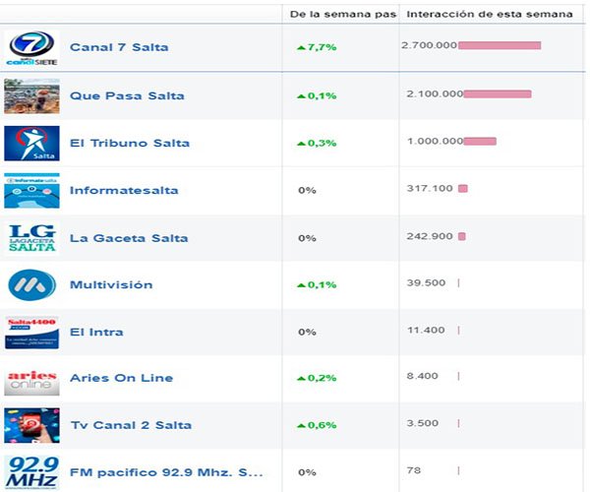The width and height of the screenshot is (590, 492).
Task: Sort by 'Interacción de esta semana' header
Action: (x=489, y=14)
